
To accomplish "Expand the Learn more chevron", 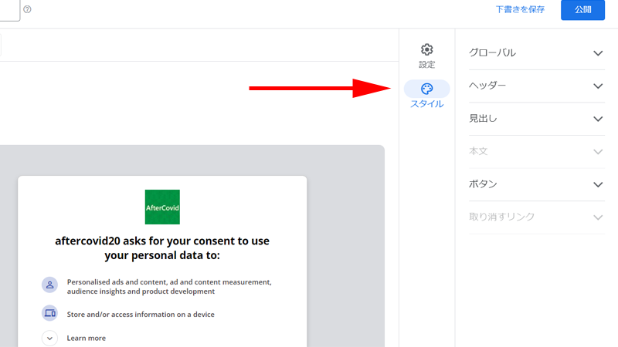I will tap(49, 338).
